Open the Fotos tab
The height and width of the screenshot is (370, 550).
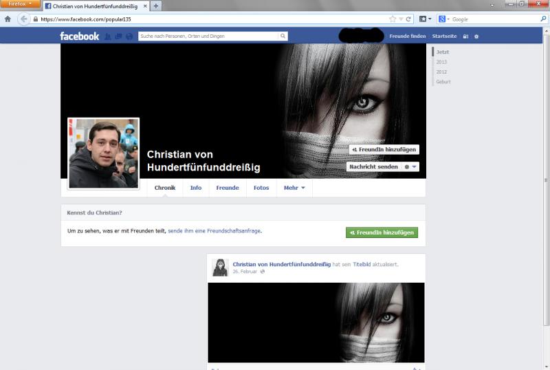tap(261, 188)
